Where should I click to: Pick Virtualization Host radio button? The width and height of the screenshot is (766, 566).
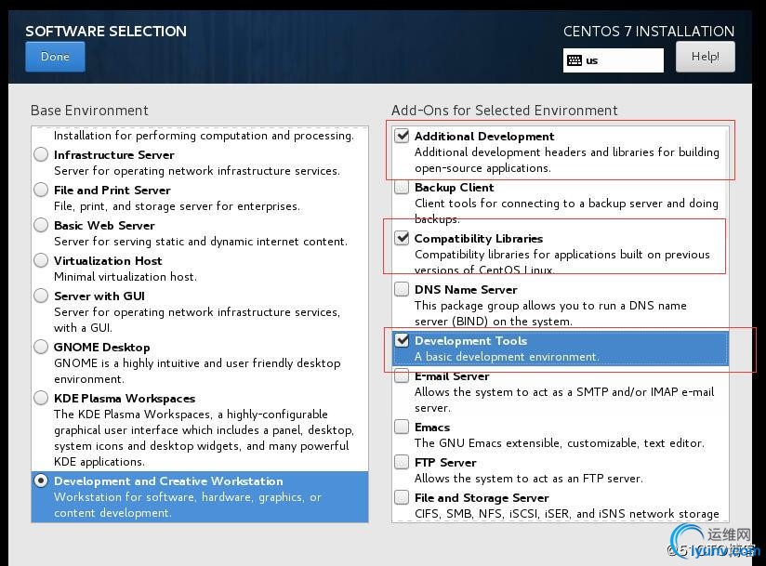coord(41,261)
